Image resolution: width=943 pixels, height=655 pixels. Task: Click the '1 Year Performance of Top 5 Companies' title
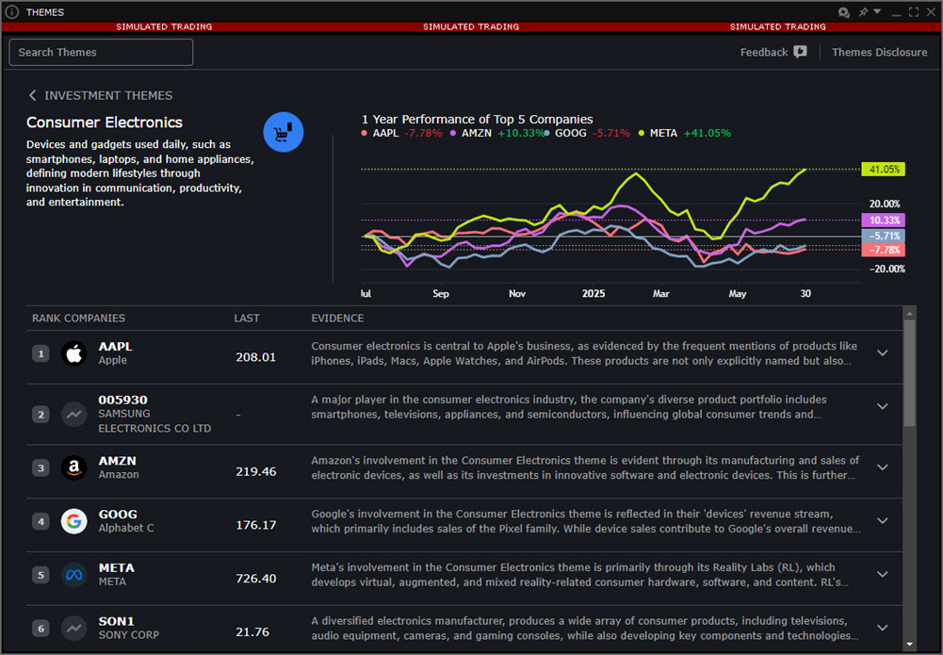(x=478, y=119)
